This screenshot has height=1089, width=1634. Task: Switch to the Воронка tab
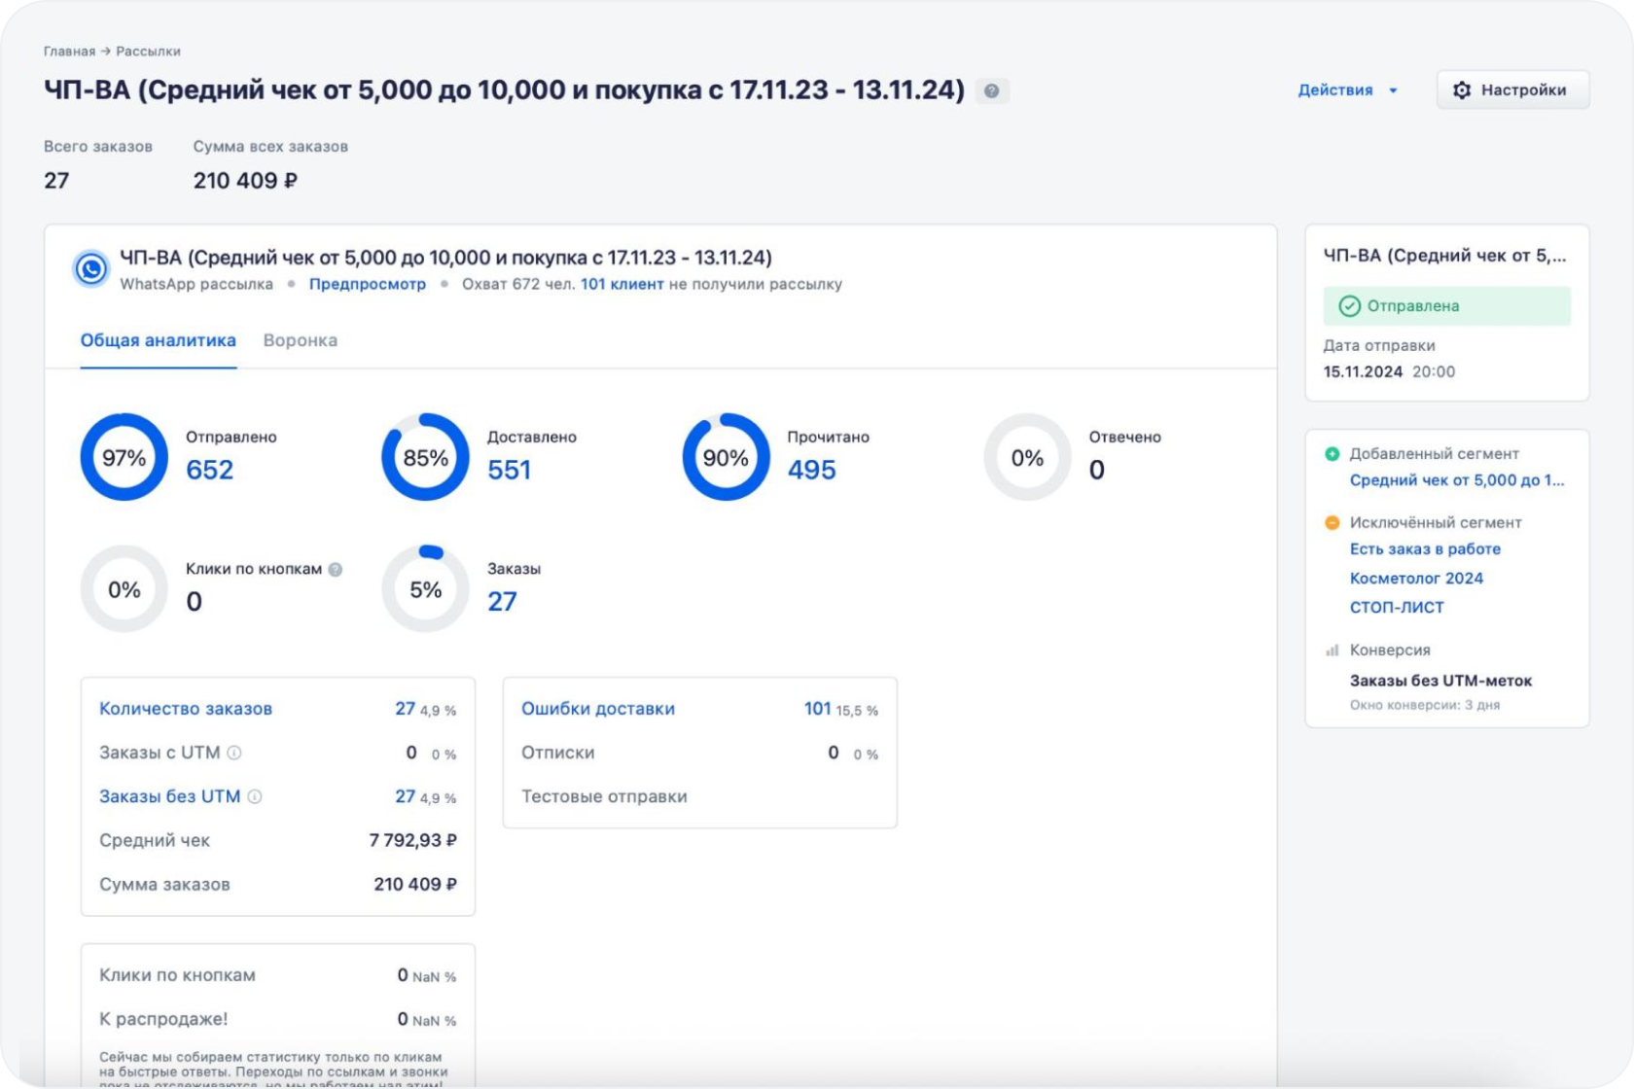299,340
